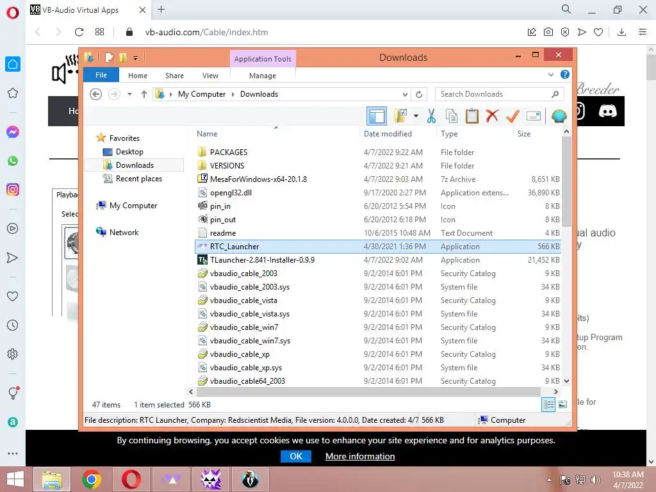656x492 pixels.
Task: Expand the ribbon chevron in Explorer
Action: point(550,74)
